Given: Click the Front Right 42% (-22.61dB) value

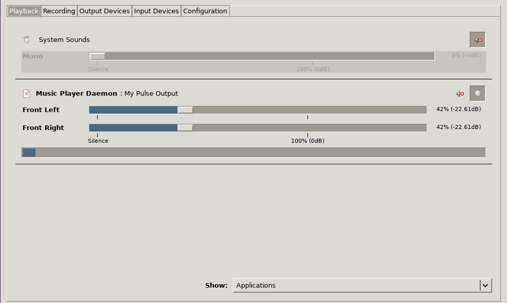Looking at the screenshot, I should pos(458,127).
